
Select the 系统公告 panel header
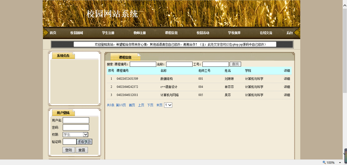pyautogui.click(x=63, y=56)
